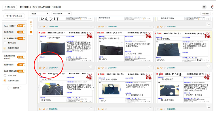Return via マイボードにもどる button
The height and width of the screenshot is (115, 216).
[14, 16]
